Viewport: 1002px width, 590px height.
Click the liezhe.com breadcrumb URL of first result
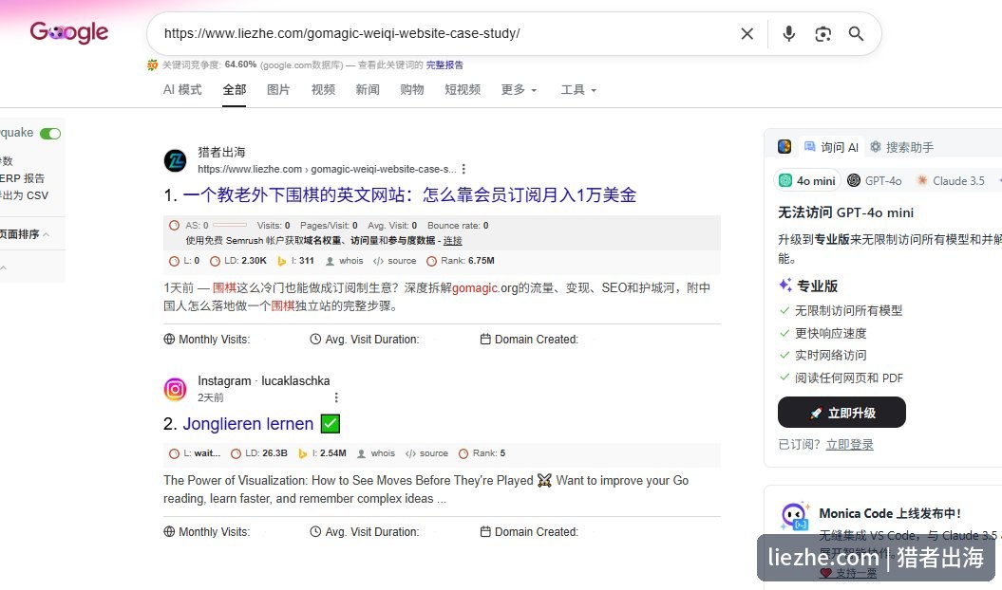[327, 169]
